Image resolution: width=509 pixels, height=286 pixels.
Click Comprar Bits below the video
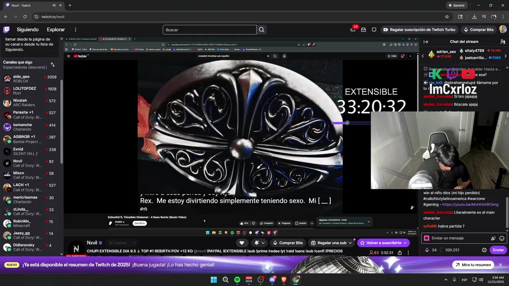click(288, 243)
